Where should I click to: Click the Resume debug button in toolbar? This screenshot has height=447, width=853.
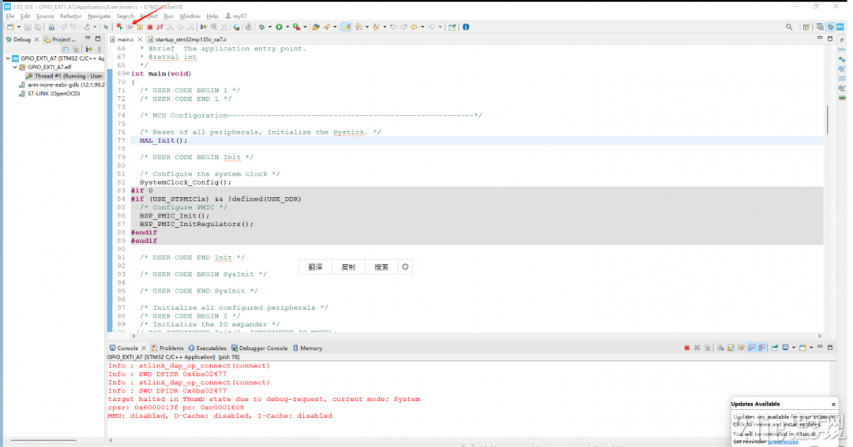coord(130,27)
